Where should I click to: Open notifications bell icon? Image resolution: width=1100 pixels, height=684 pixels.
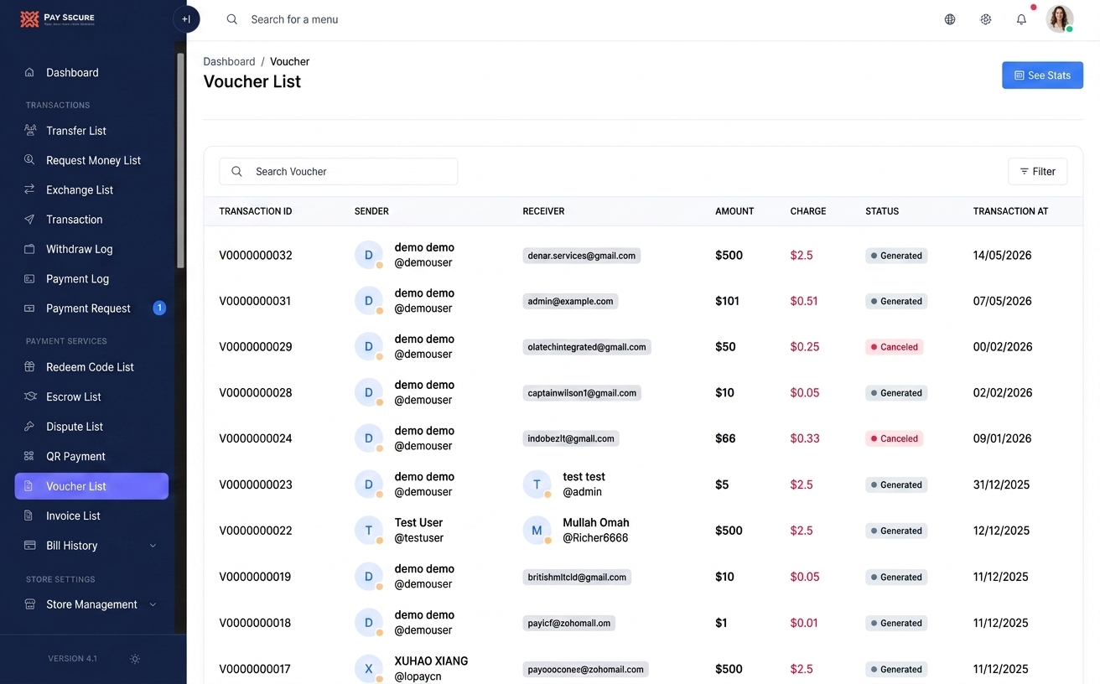click(1021, 19)
